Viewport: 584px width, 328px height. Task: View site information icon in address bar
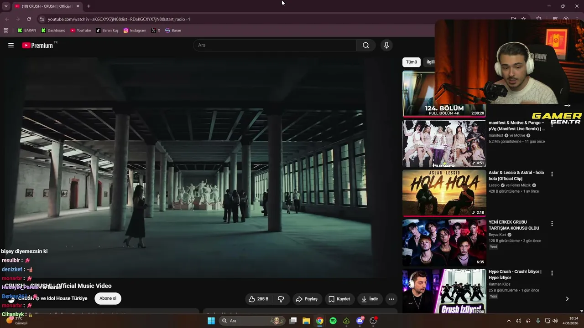(x=42, y=19)
